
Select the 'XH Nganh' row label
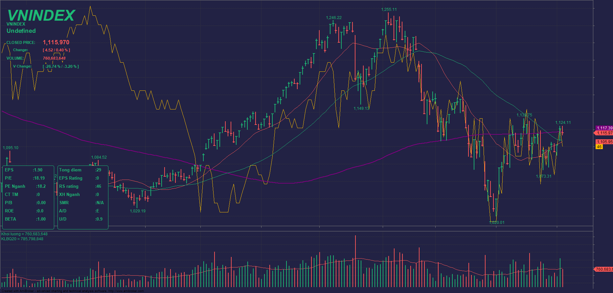[x=69, y=195]
